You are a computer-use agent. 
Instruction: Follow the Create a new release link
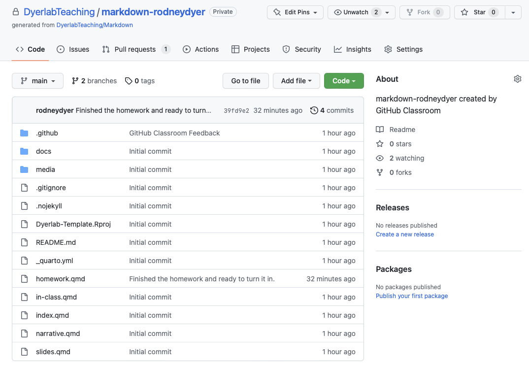[404, 234]
